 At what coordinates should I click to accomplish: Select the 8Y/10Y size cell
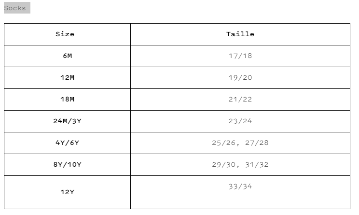(x=67, y=165)
